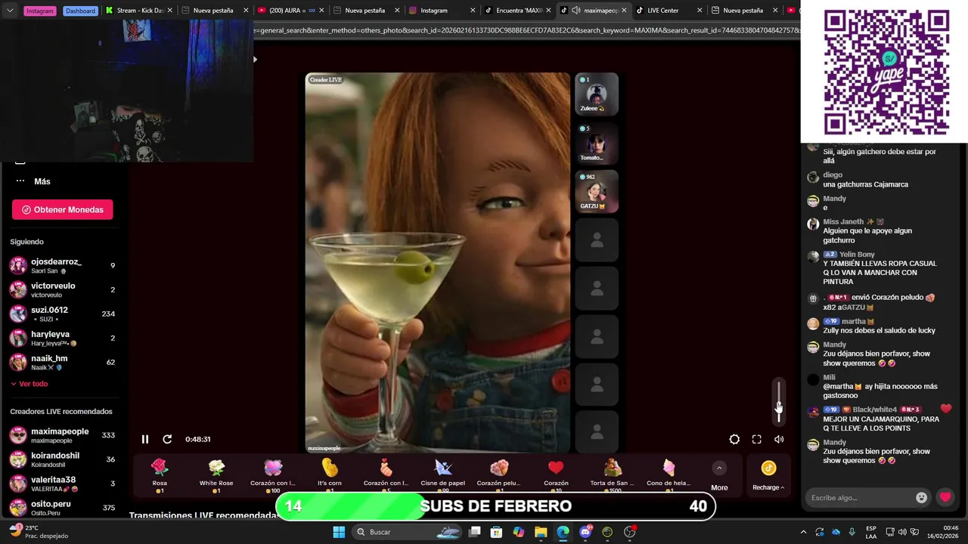Open naaik_hm live channel
968x544 pixels.
point(62,362)
